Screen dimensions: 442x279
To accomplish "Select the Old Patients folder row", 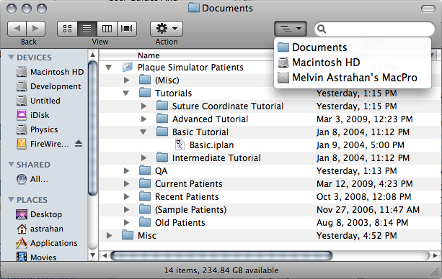I will coord(270,222).
